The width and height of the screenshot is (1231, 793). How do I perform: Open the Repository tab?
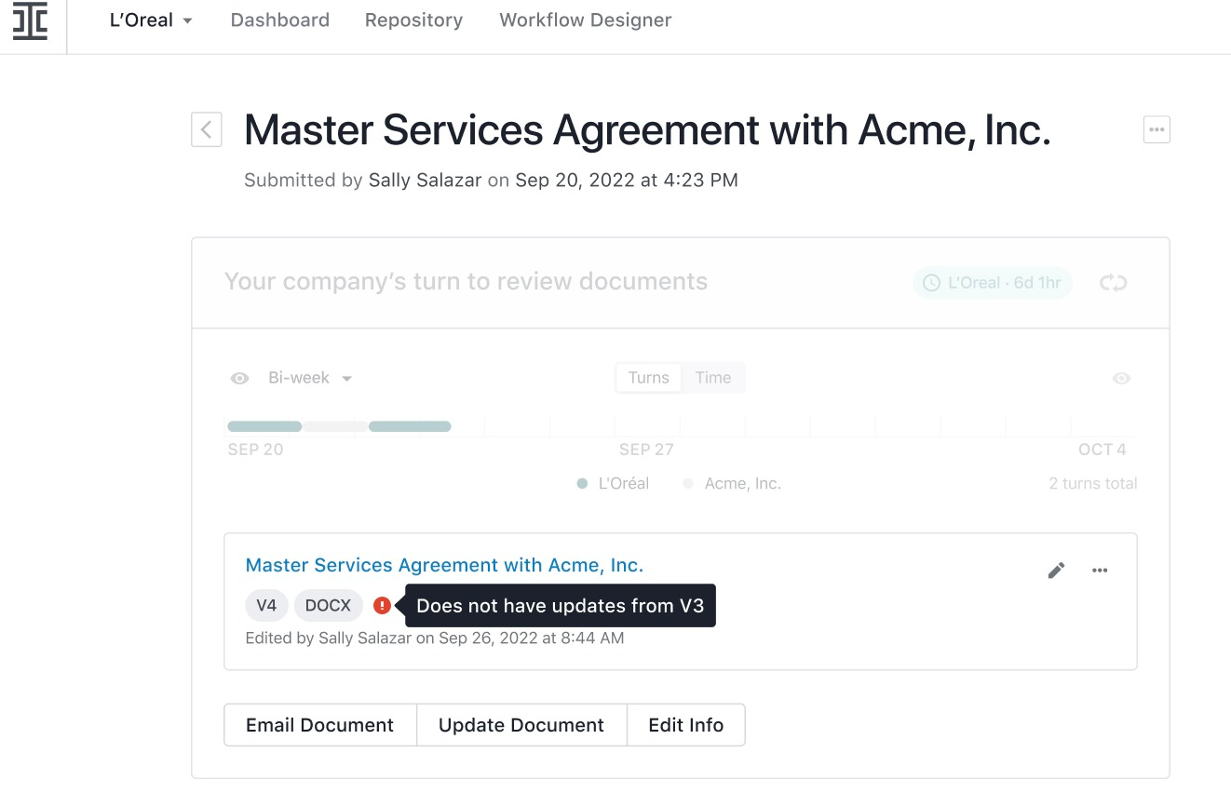[413, 20]
